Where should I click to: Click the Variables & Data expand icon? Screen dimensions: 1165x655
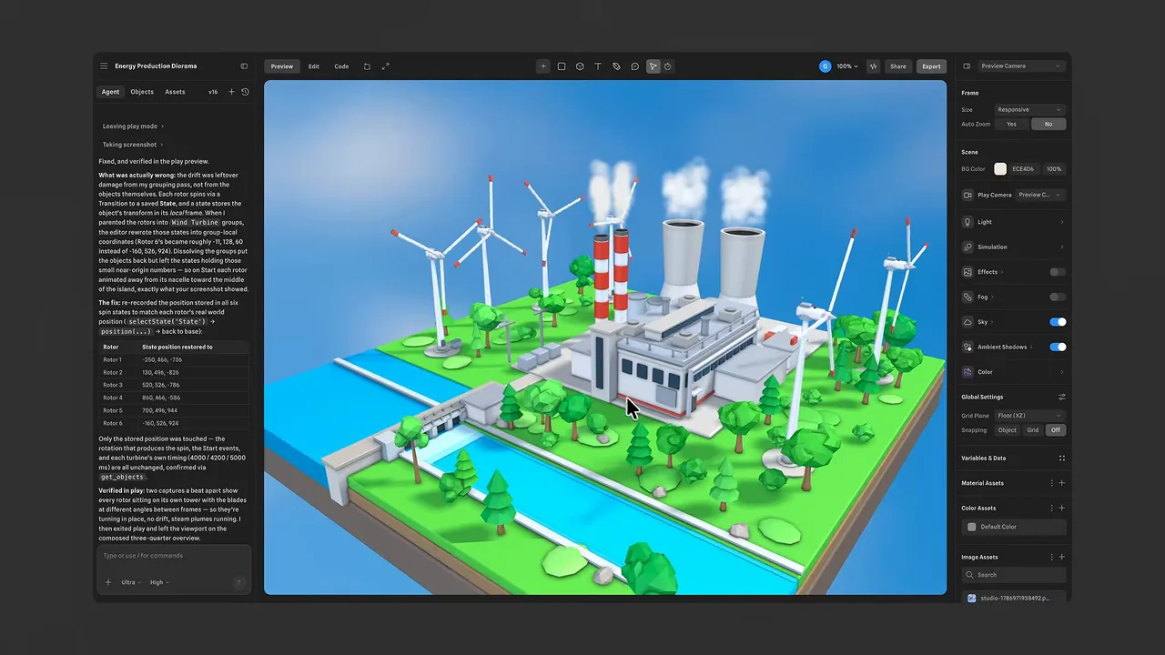click(x=1061, y=458)
